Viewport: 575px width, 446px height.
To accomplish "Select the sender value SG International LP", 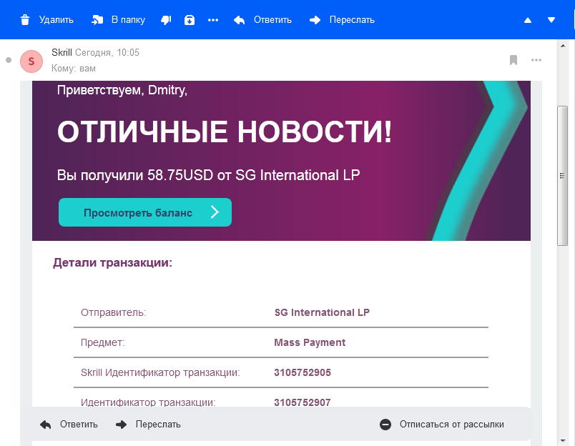I will pos(322,312).
